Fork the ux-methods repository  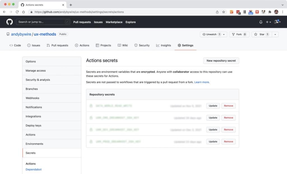[x=239, y=34]
